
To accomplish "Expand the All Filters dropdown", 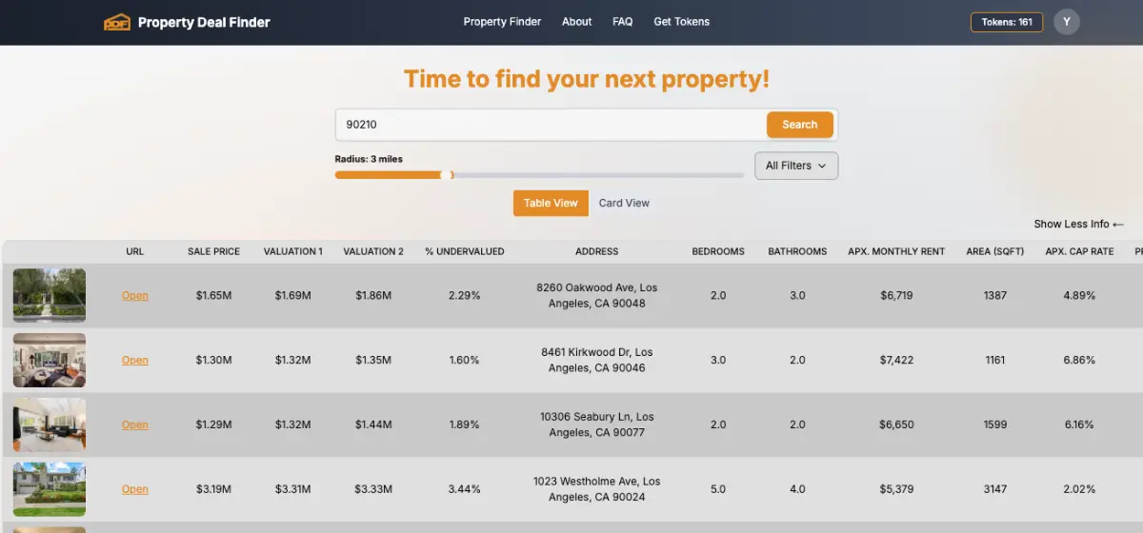I will (796, 166).
